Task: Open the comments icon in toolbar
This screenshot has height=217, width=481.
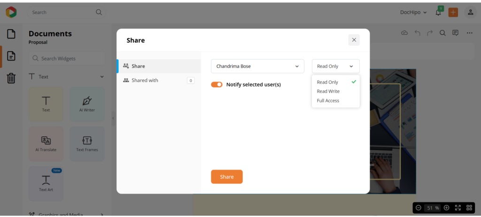Action: point(455,33)
